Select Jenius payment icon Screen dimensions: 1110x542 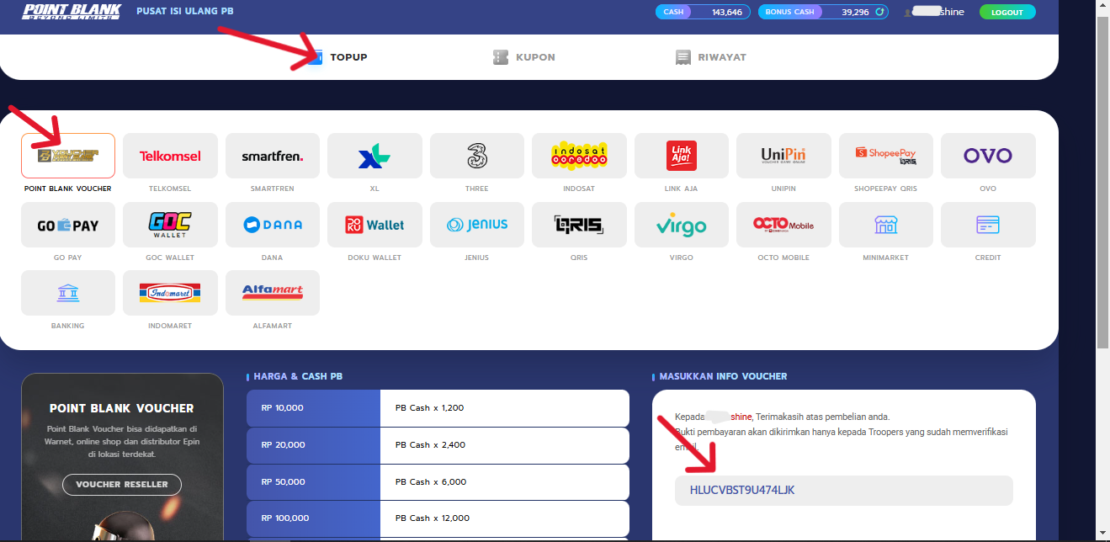[477, 225]
